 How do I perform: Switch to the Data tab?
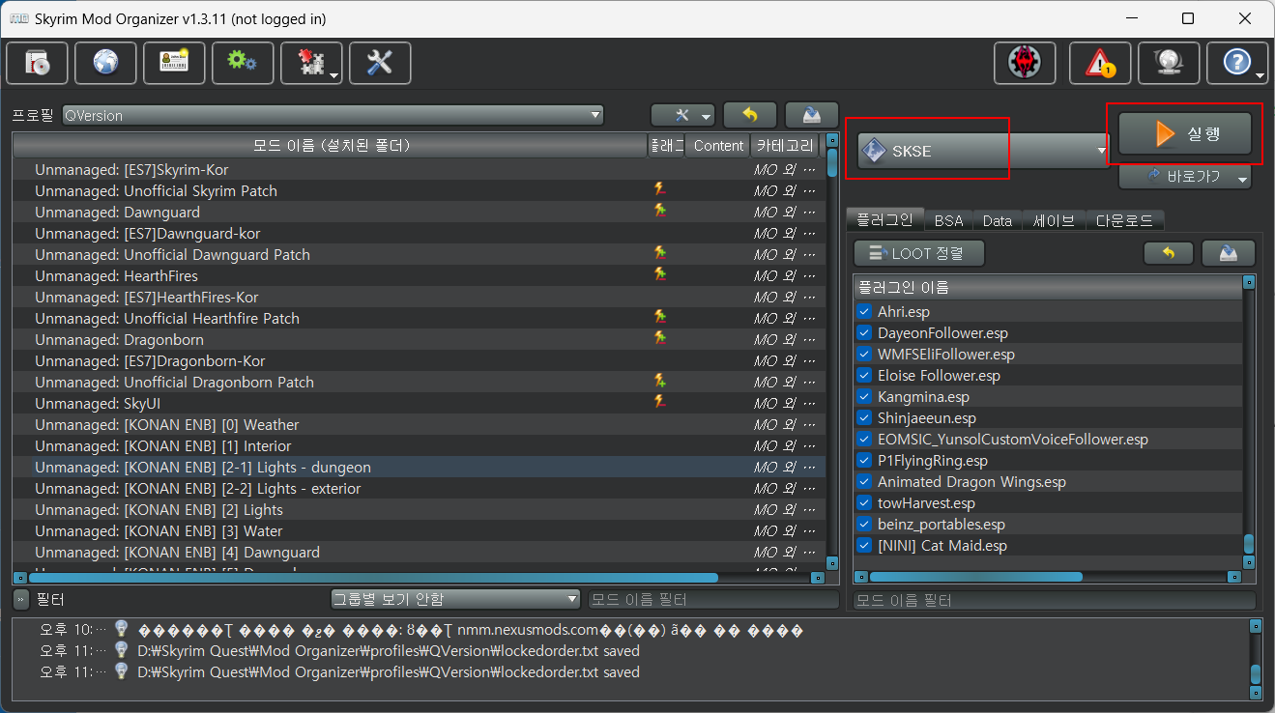pos(997,220)
